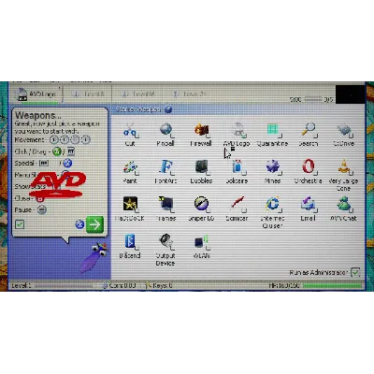This screenshot has height=374, width=374.
Task: Choose the AVN Chat weapon icon
Action: pos(344,205)
